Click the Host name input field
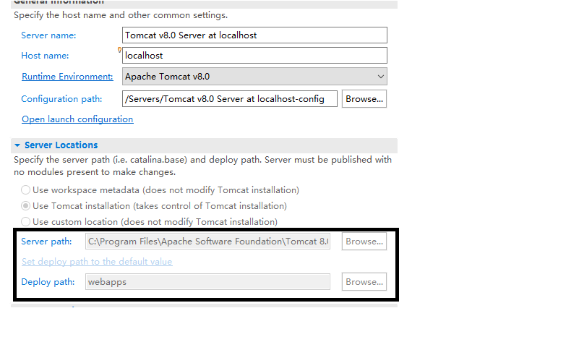 click(x=254, y=56)
